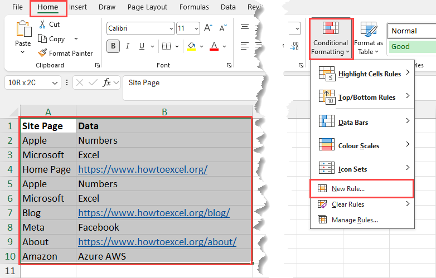Click the Copy icon
Image resolution: width=436 pixels, height=278 pixels.
click(x=42, y=39)
